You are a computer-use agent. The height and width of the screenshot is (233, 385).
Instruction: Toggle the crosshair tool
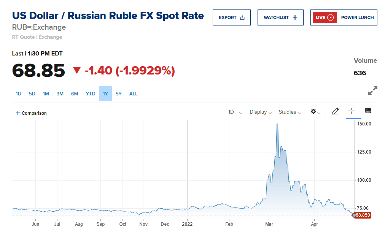352,111
